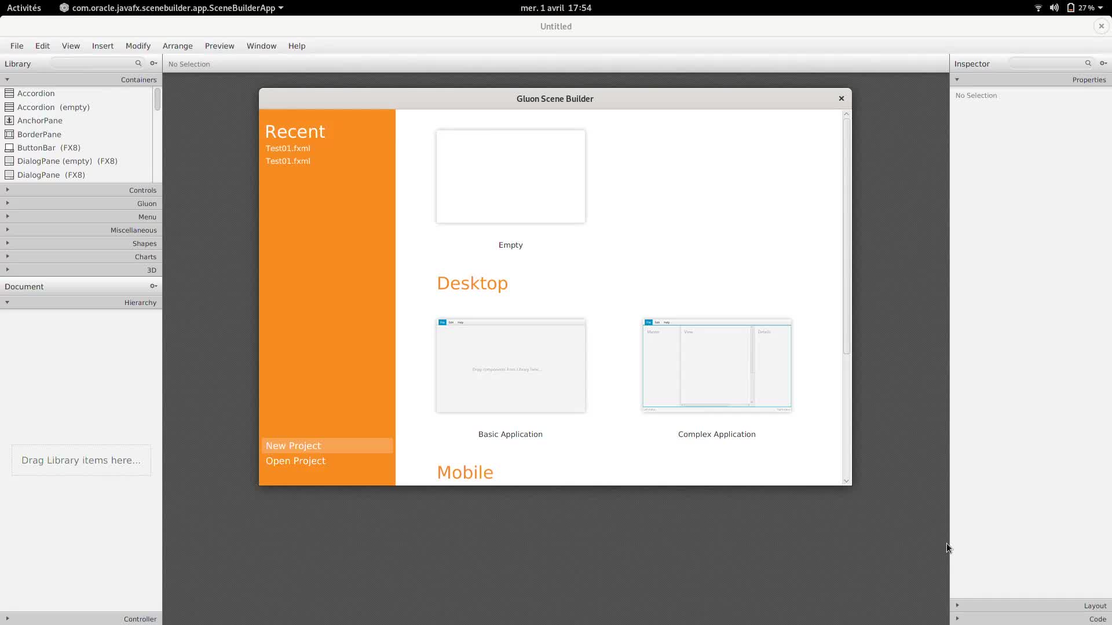The image size is (1112, 625).
Task: Click the Library search icon
Action: click(x=138, y=62)
